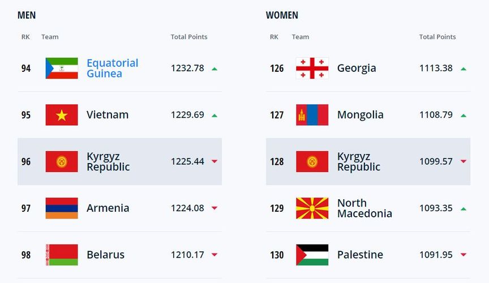Click the women's Team column header
Image resolution: width=489 pixels, height=283 pixels.
301,37
